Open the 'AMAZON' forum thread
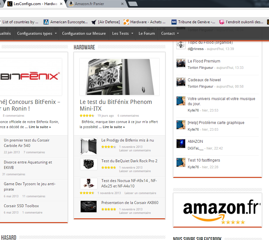The height and width of the screenshot is (240, 269). tap(195, 142)
